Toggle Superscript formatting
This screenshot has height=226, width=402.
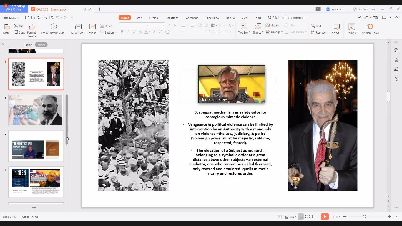pos(154,32)
